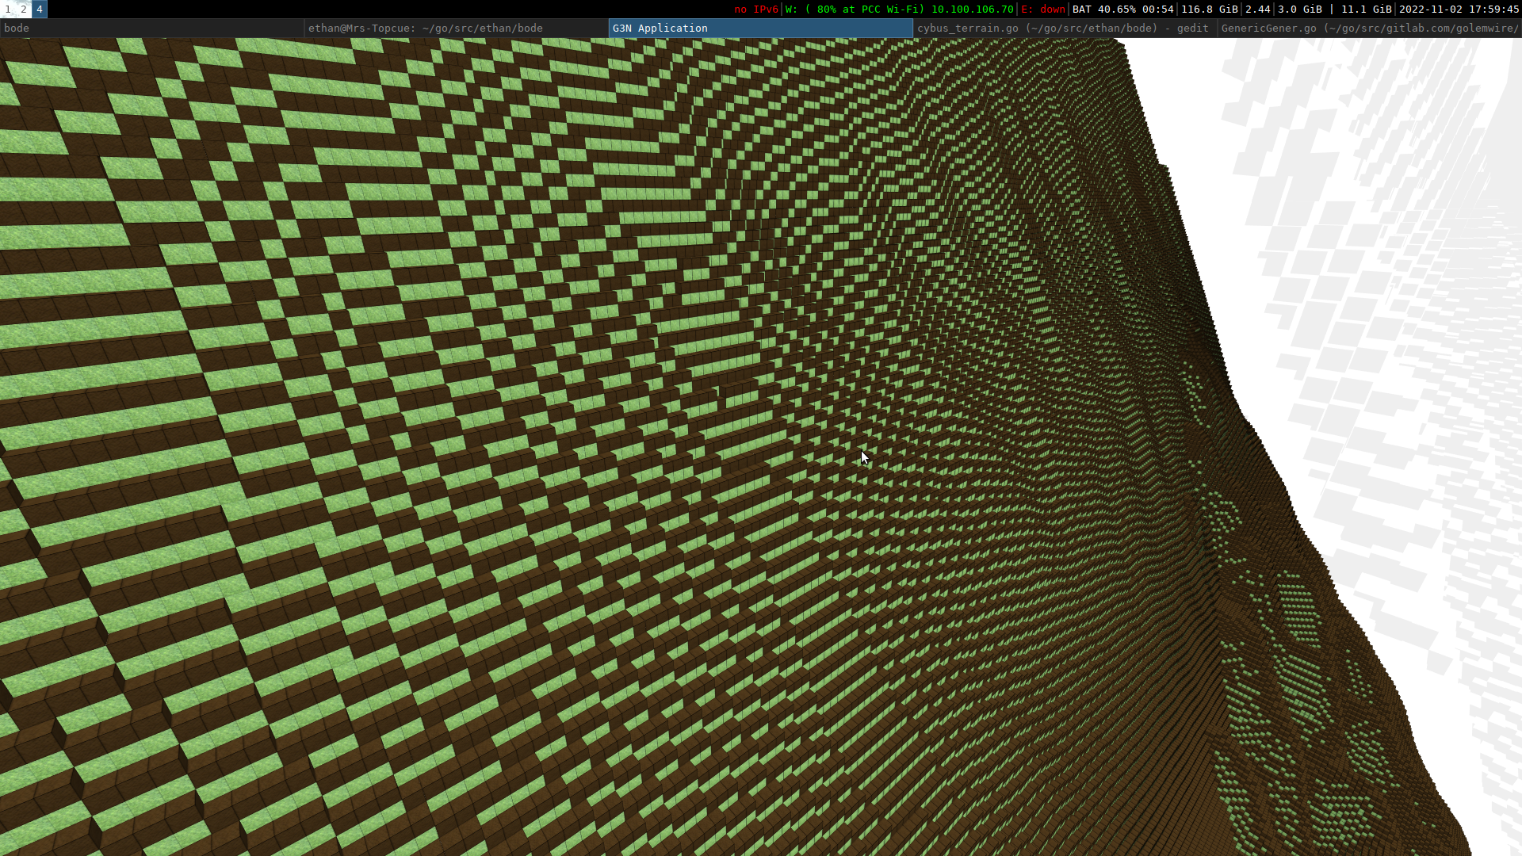
Task: Click the 11.1 GiB memory available indicator
Action: coord(1366,9)
